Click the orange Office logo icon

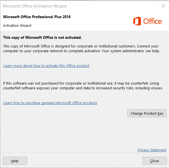click(x=137, y=21)
